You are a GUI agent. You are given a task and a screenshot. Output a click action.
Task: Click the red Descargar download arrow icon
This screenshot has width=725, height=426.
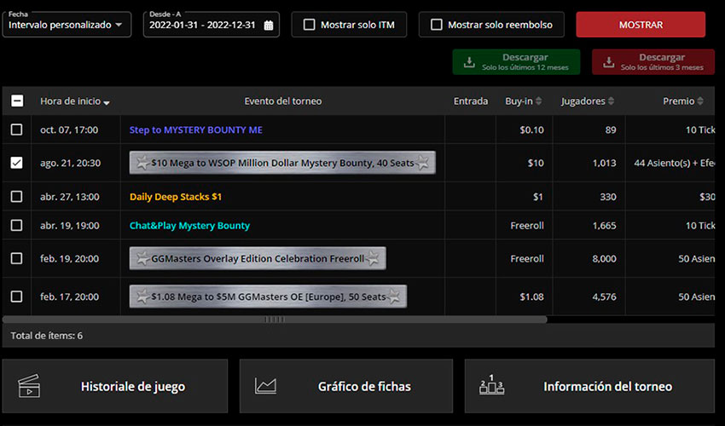pos(608,62)
